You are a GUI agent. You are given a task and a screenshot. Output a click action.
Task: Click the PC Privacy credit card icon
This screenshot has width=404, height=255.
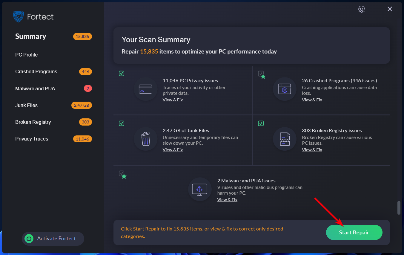[x=145, y=89]
